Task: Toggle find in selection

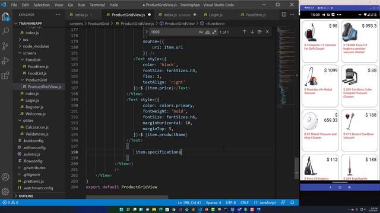Action: (x=259, y=32)
